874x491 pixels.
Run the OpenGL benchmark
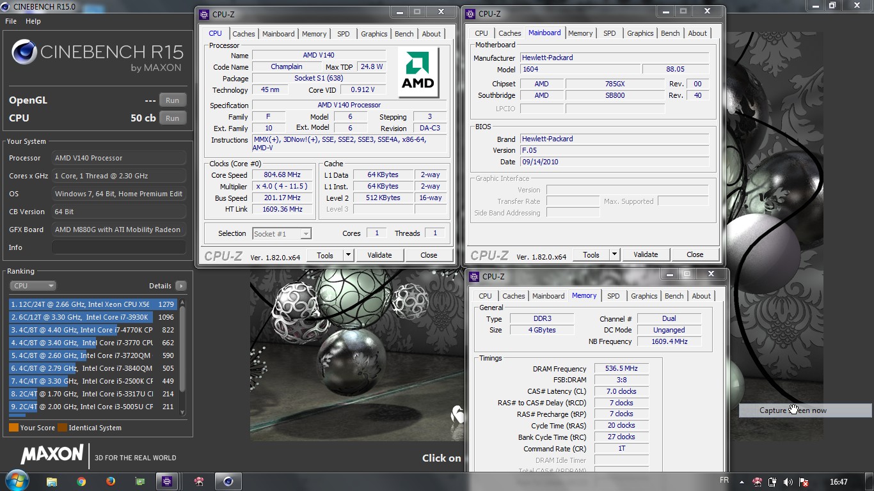point(172,100)
